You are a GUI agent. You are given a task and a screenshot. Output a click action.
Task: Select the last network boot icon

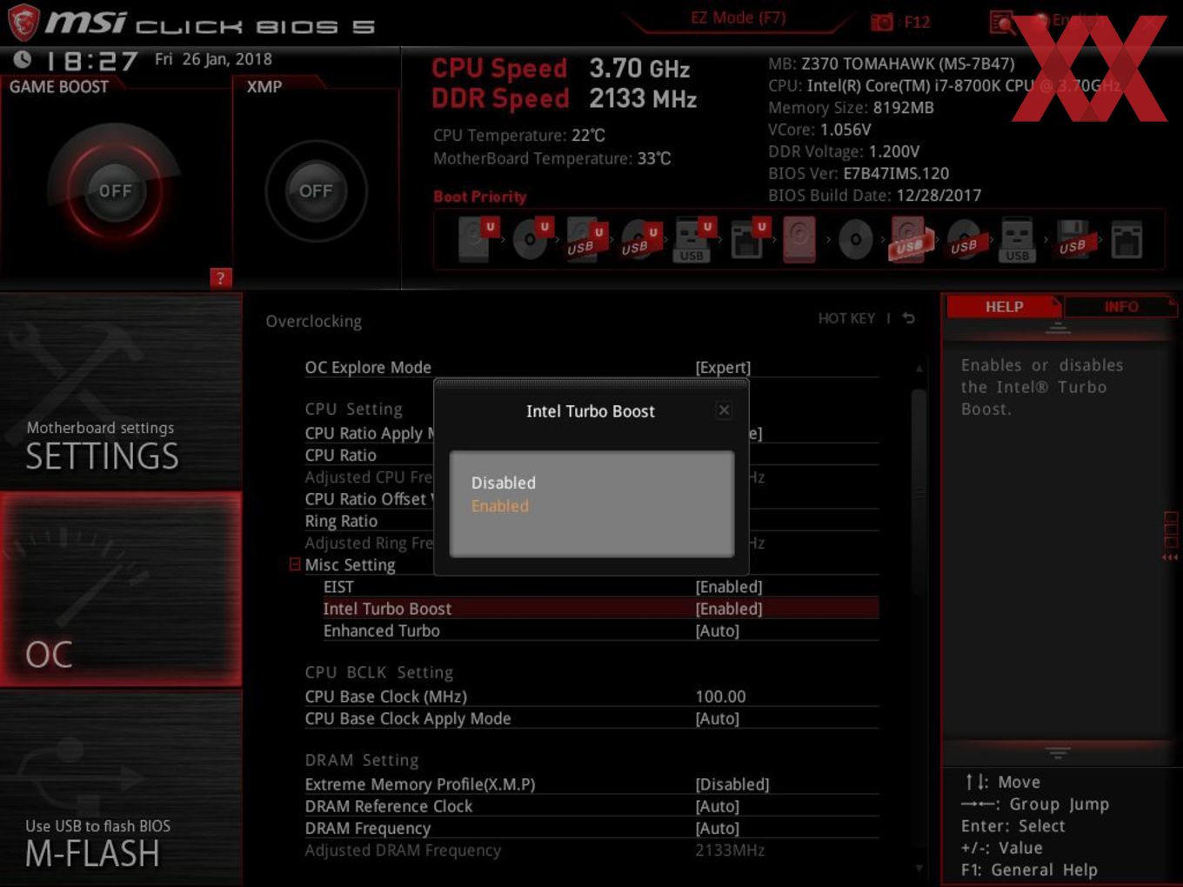1126,239
